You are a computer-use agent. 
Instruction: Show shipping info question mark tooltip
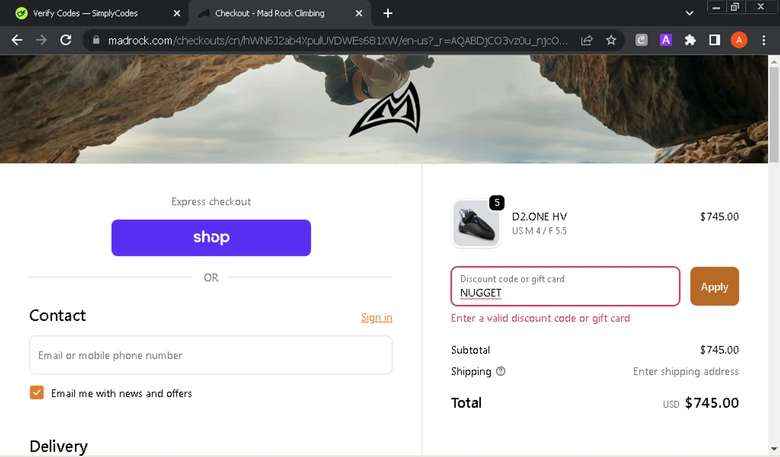coord(500,371)
